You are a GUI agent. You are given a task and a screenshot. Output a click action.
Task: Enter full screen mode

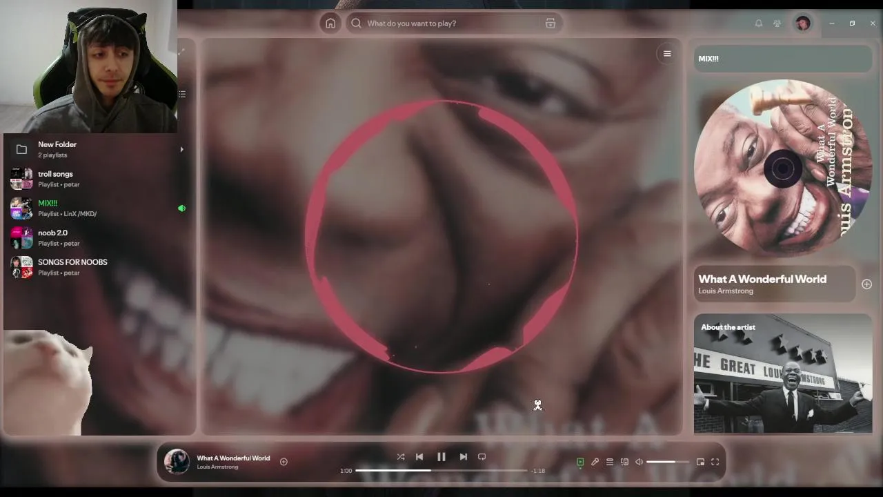pos(715,462)
